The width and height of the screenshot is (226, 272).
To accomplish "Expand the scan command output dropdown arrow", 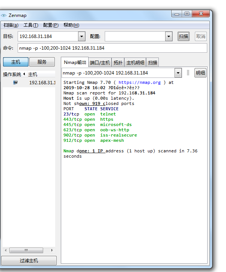I will tap(178, 73).
